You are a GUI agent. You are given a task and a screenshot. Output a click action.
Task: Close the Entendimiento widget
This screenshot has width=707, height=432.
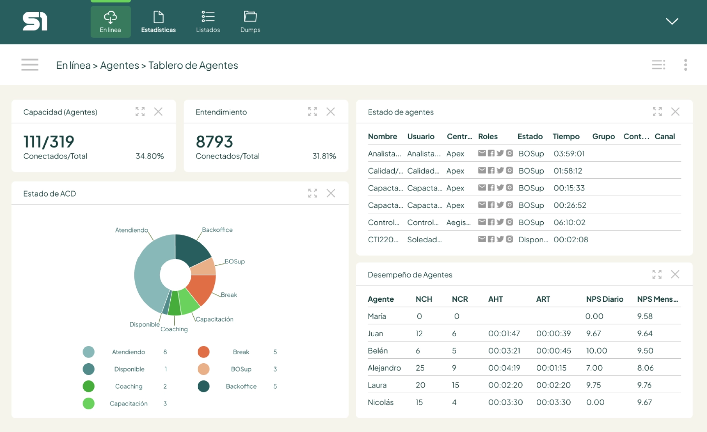(x=330, y=112)
